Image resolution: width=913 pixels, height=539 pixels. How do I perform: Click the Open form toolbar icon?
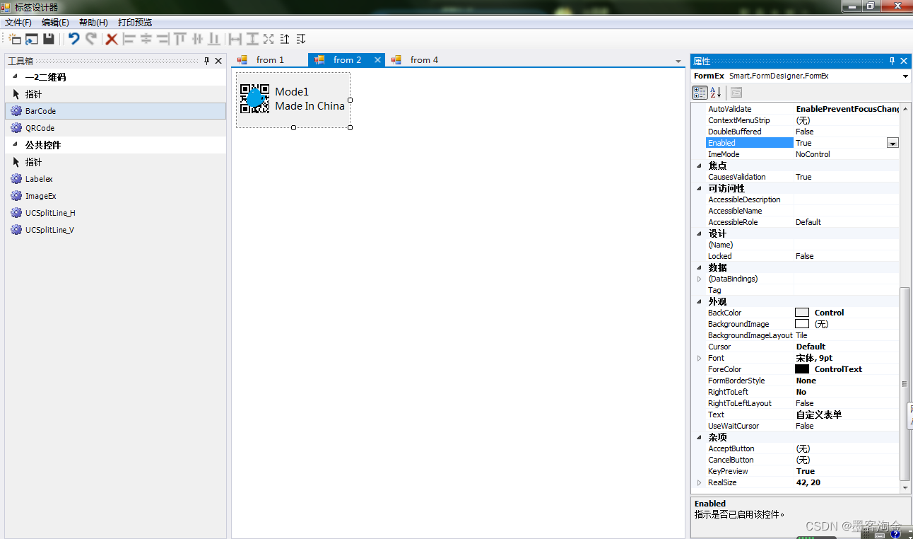click(33, 39)
